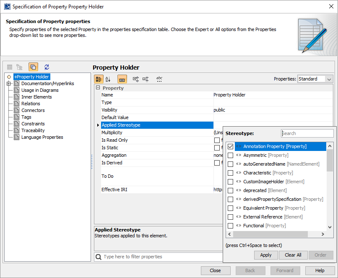
Task: Open Traceability in the left tree
Action: (33, 130)
